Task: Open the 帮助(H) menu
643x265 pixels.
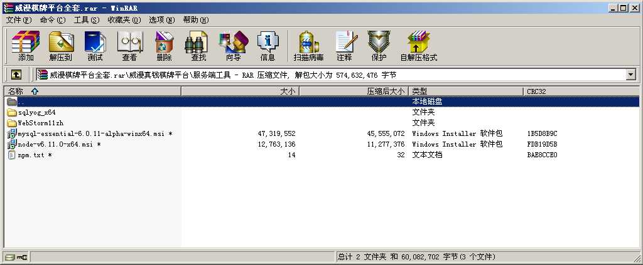Action: [196, 20]
